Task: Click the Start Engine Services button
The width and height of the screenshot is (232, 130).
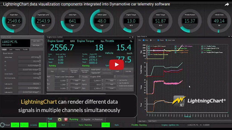Action: [85, 71]
